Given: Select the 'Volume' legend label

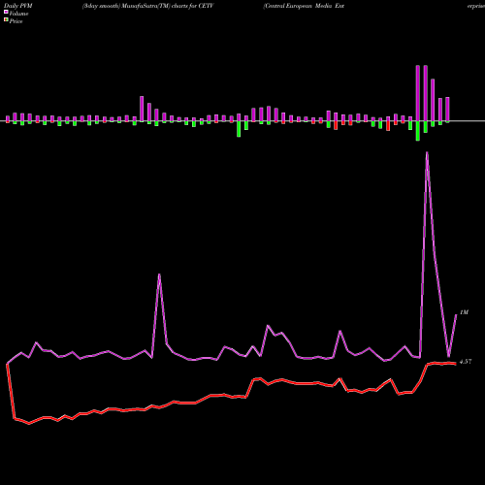Looking at the screenshot, I should coord(18,14).
